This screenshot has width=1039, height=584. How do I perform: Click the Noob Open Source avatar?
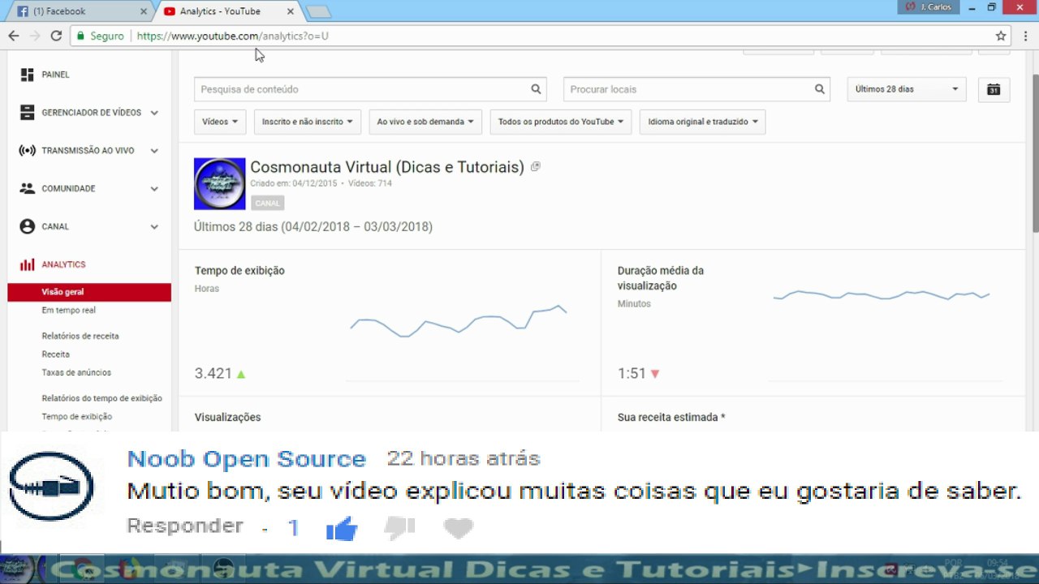51,487
